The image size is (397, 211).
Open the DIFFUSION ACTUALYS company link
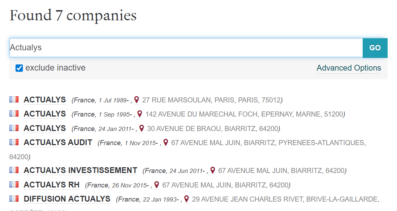(67, 199)
